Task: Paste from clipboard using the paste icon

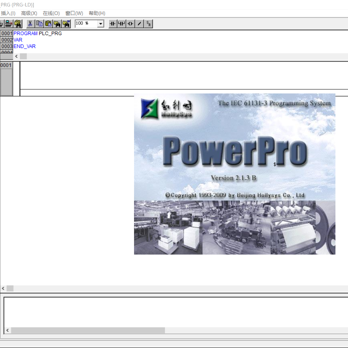Action: point(48,24)
